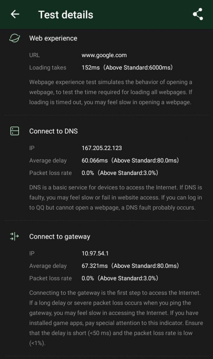Image resolution: width=213 pixels, height=359 pixels.
Task: Click the www.google.com URL
Action: [x=104, y=55]
